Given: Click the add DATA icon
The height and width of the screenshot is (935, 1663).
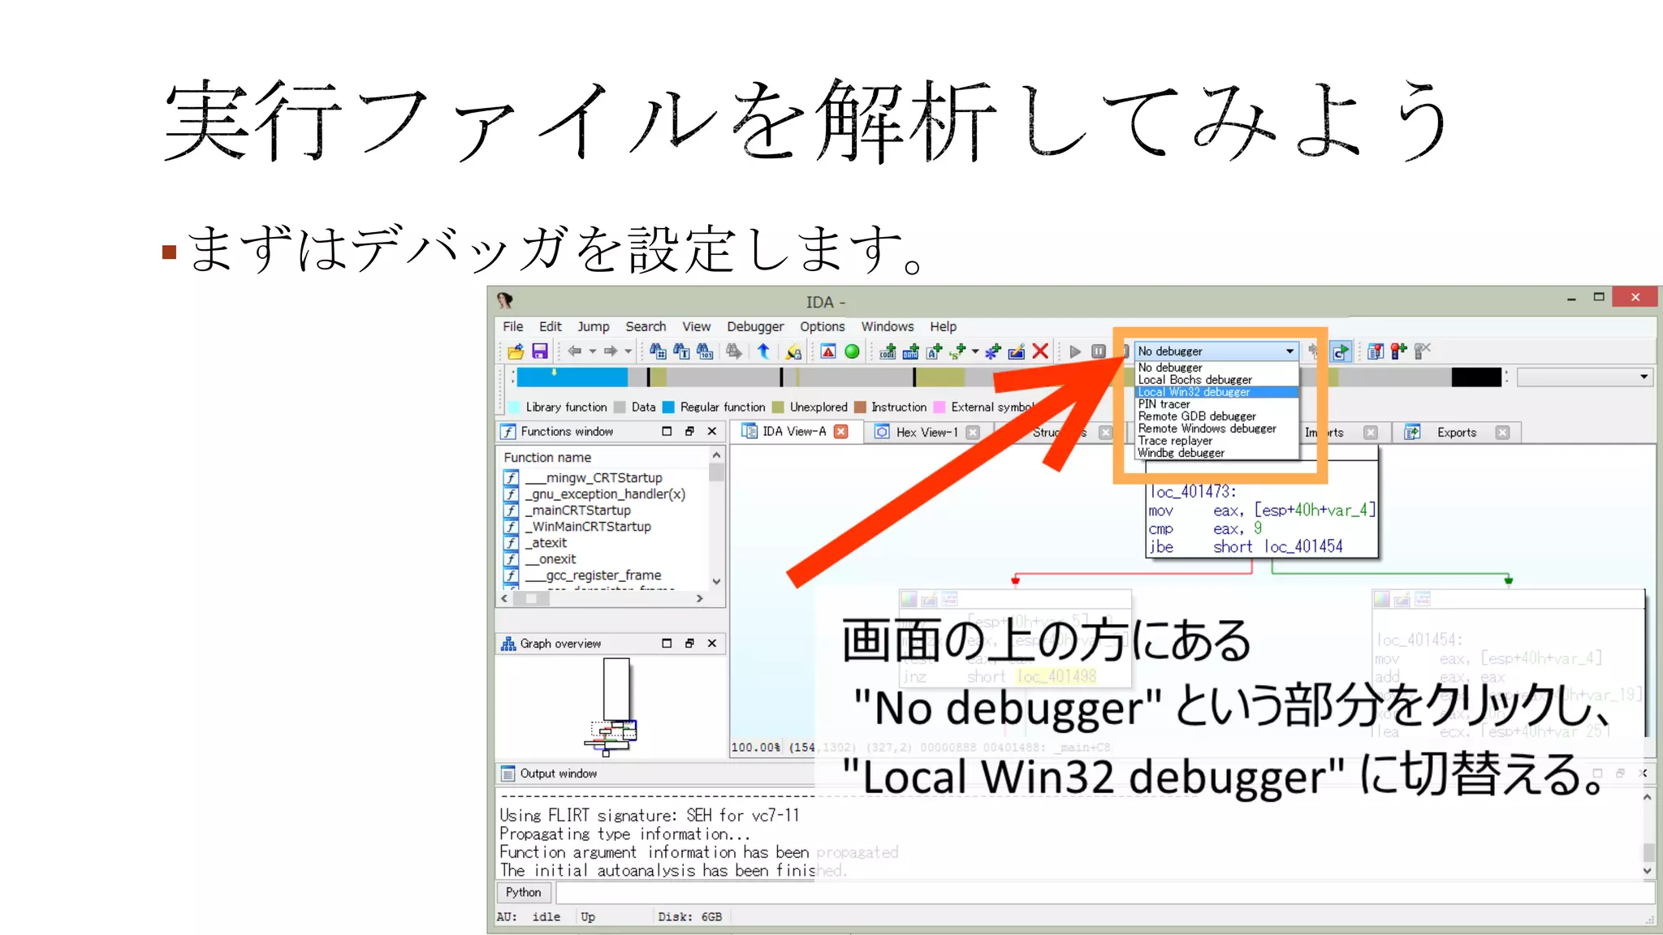Looking at the screenshot, I should (911, 351).
